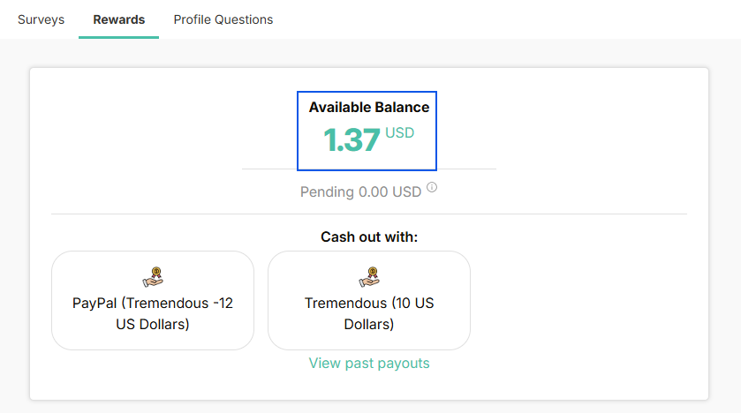Click the "Cash out with:" heading
741x413 pixels.
pos(369,237)
